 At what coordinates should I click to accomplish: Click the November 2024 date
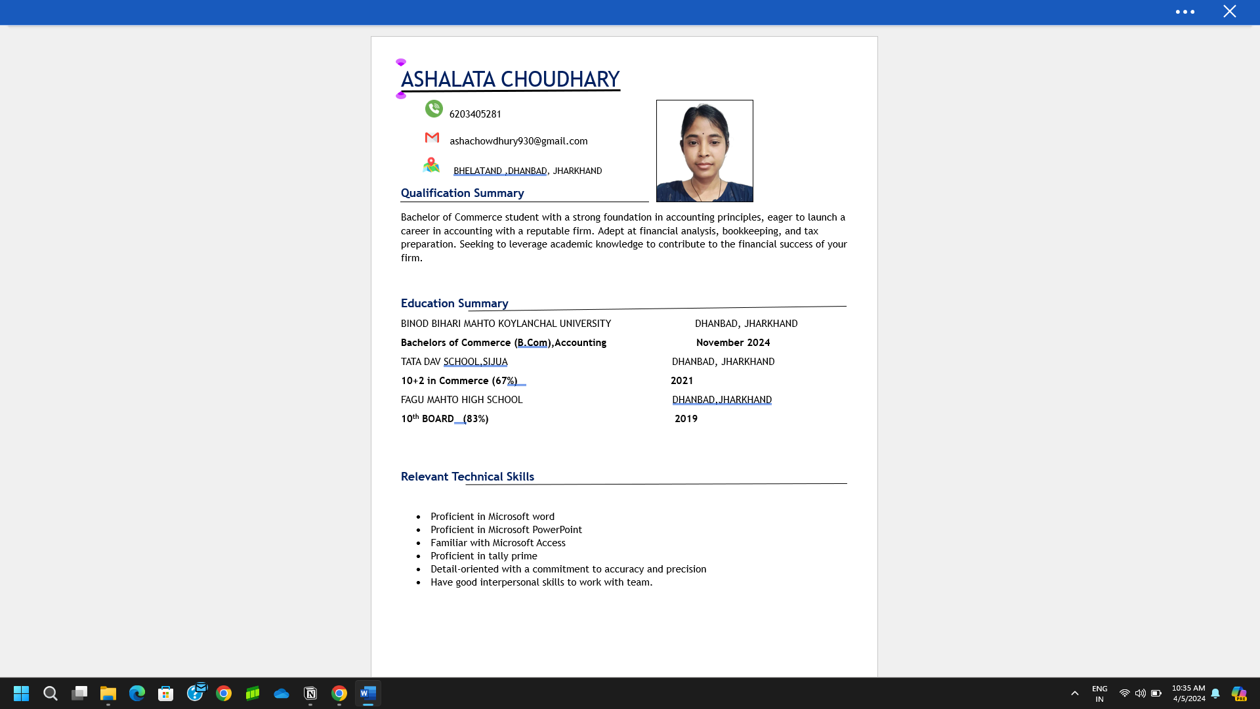tap(733, 343)
